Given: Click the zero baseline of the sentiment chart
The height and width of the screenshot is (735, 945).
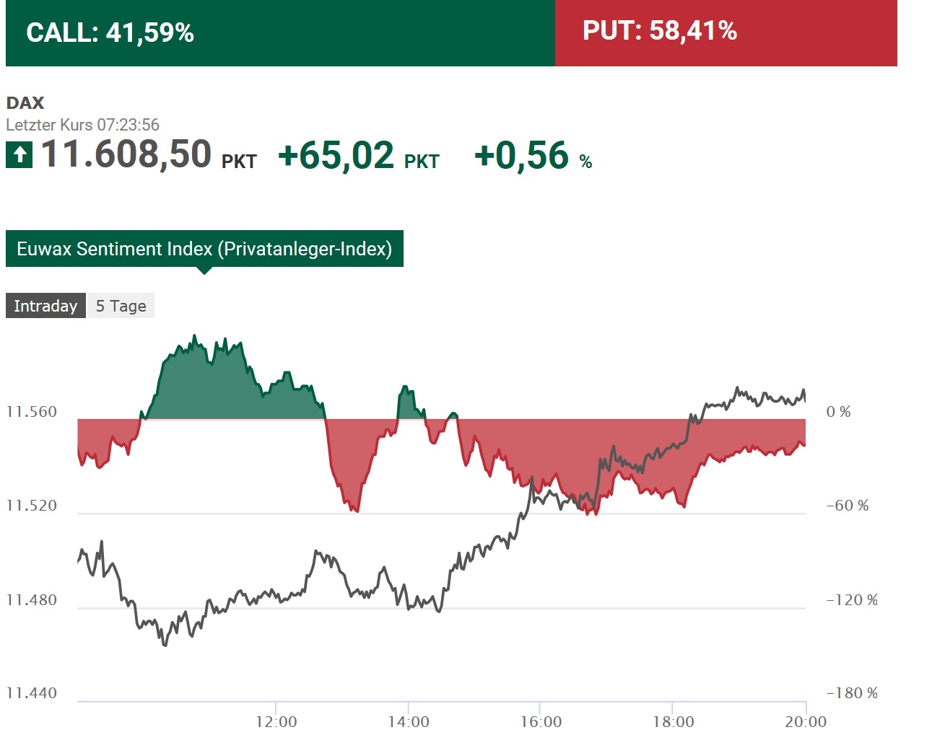Looking at the screenshot, I should point(505,418).
